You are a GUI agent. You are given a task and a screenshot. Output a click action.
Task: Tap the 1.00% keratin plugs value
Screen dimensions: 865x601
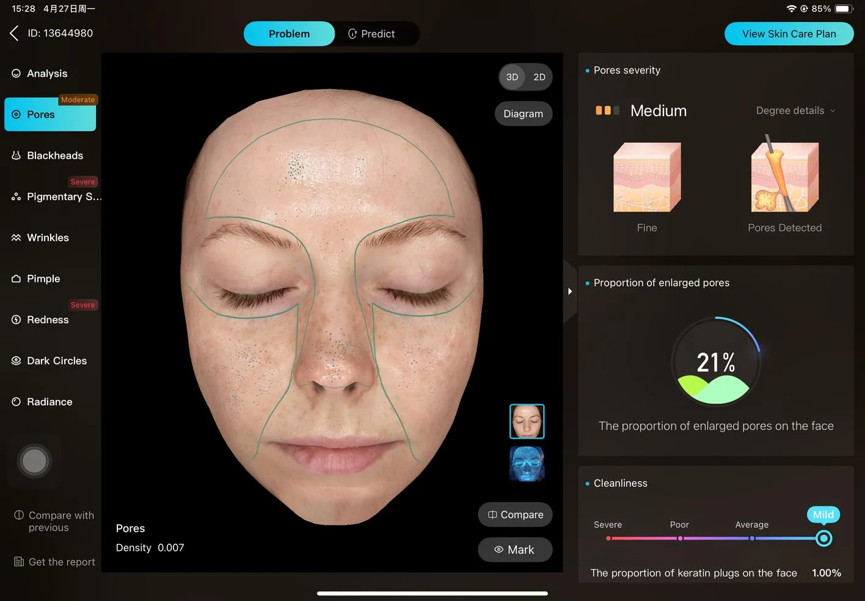coord(827,573)
